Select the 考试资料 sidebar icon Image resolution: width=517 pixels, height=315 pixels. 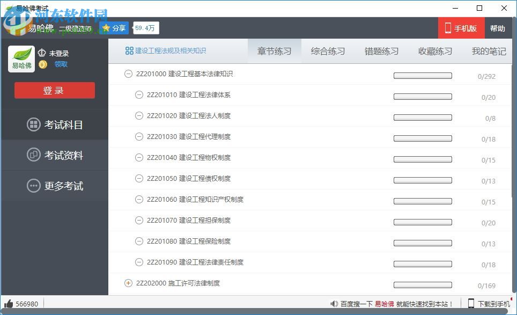click(x=34, y=155)
